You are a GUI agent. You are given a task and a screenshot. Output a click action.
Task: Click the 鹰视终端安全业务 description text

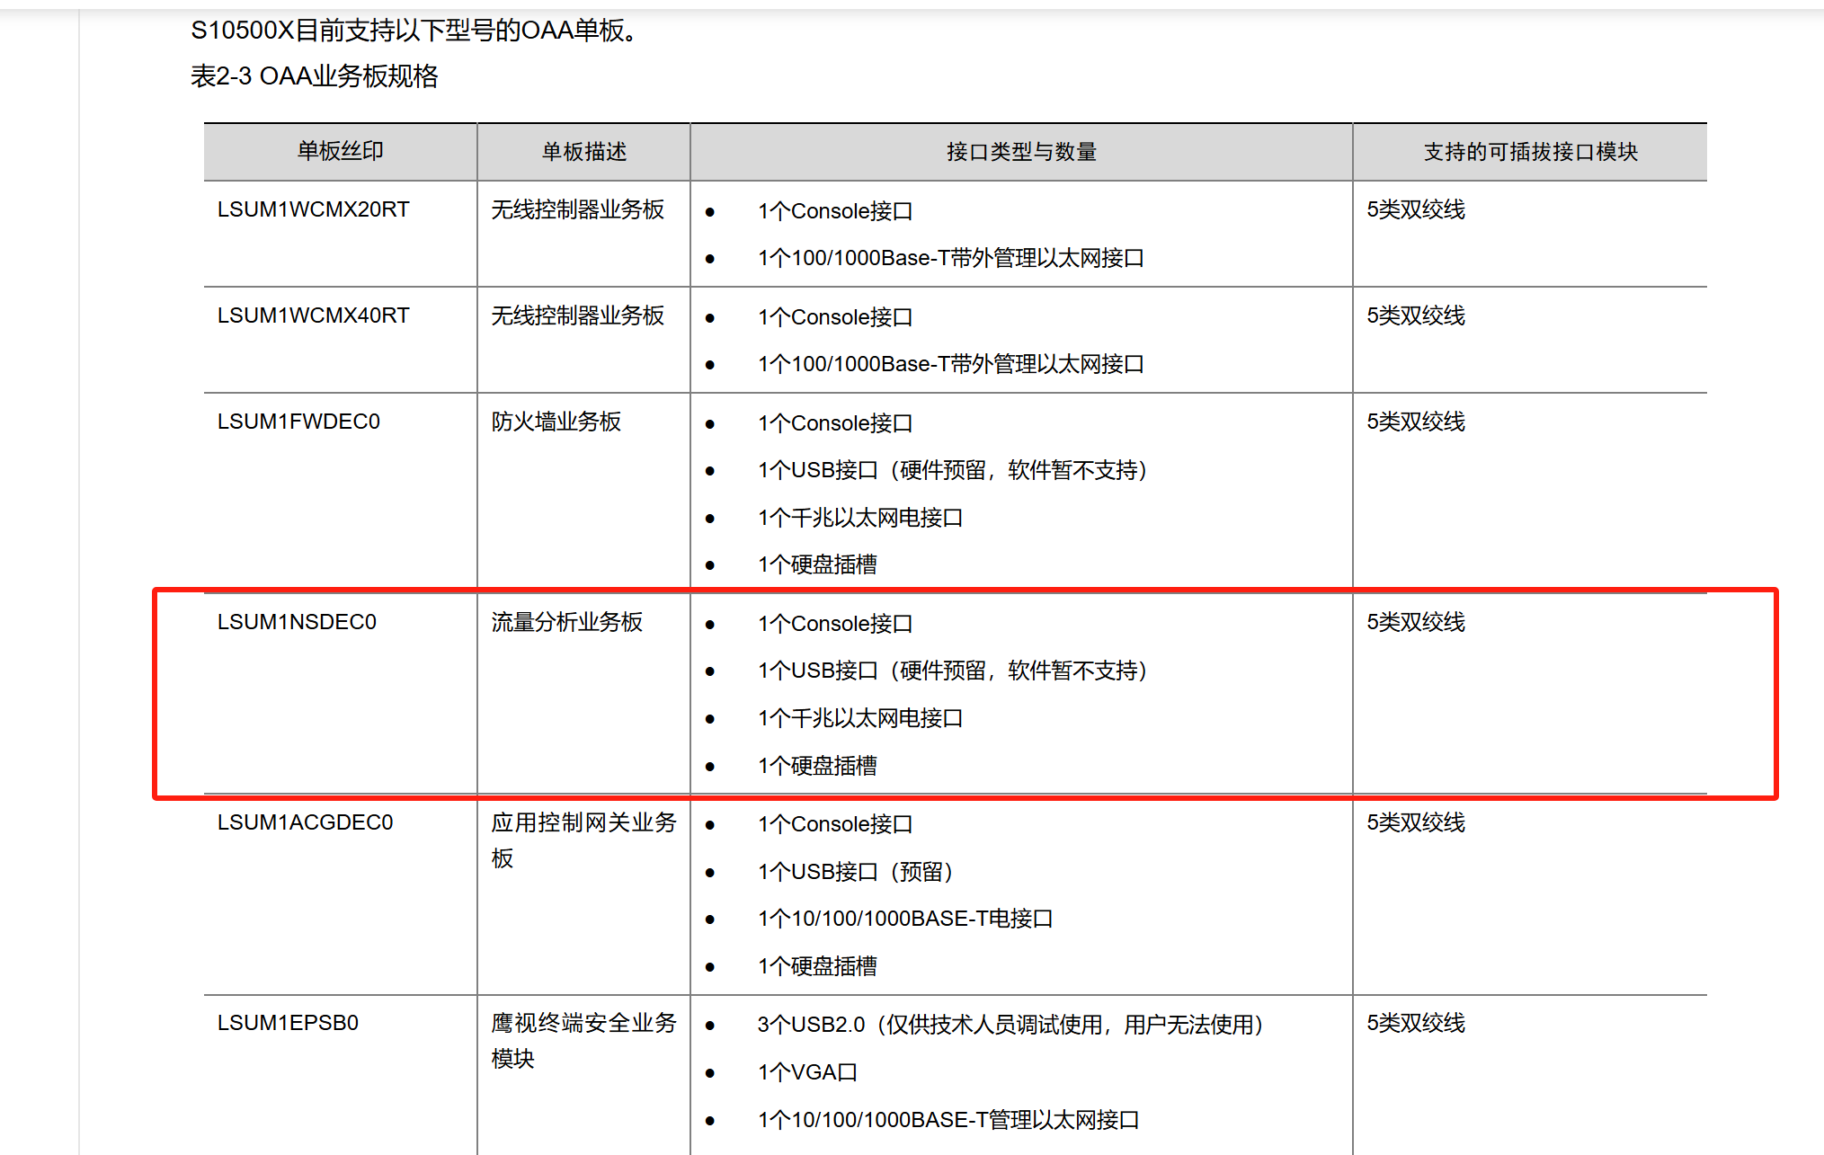(583, 1023)
